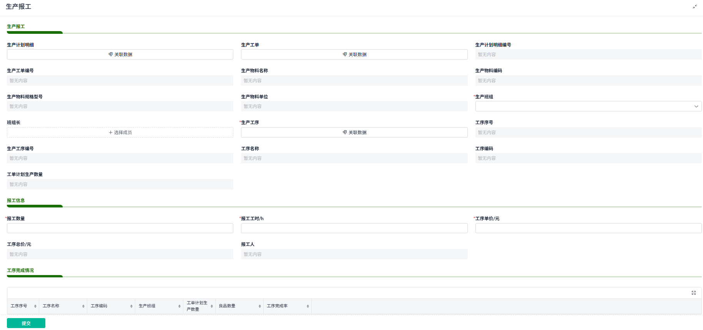Select the 报工信息 section header
Viewport: 703px width, 330px height.
click(16, 201)
